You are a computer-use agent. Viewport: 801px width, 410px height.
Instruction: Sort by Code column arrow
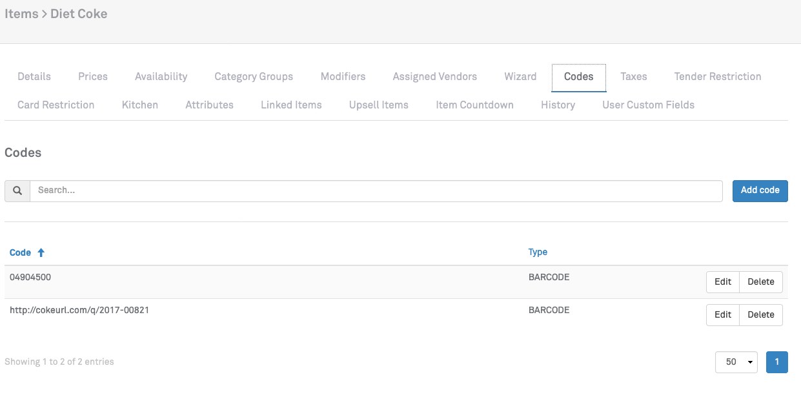(x=41, y=253)
